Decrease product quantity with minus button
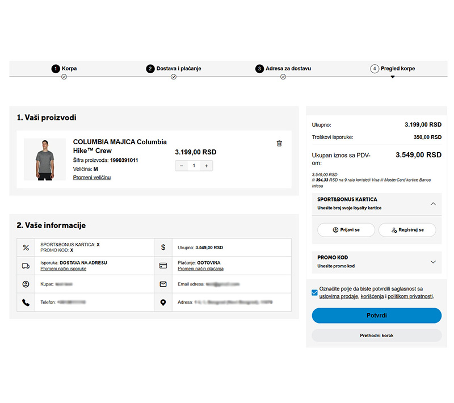This screenshot has width=454, height=403. [x=182, y=166]
